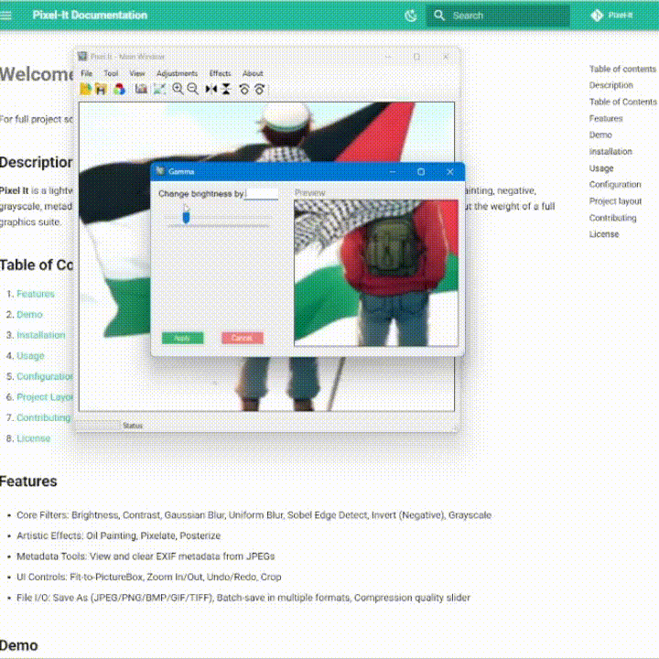Viewport: 659px width, 659px height.
Task: Close the Gamma dialog
Action: 450,171
